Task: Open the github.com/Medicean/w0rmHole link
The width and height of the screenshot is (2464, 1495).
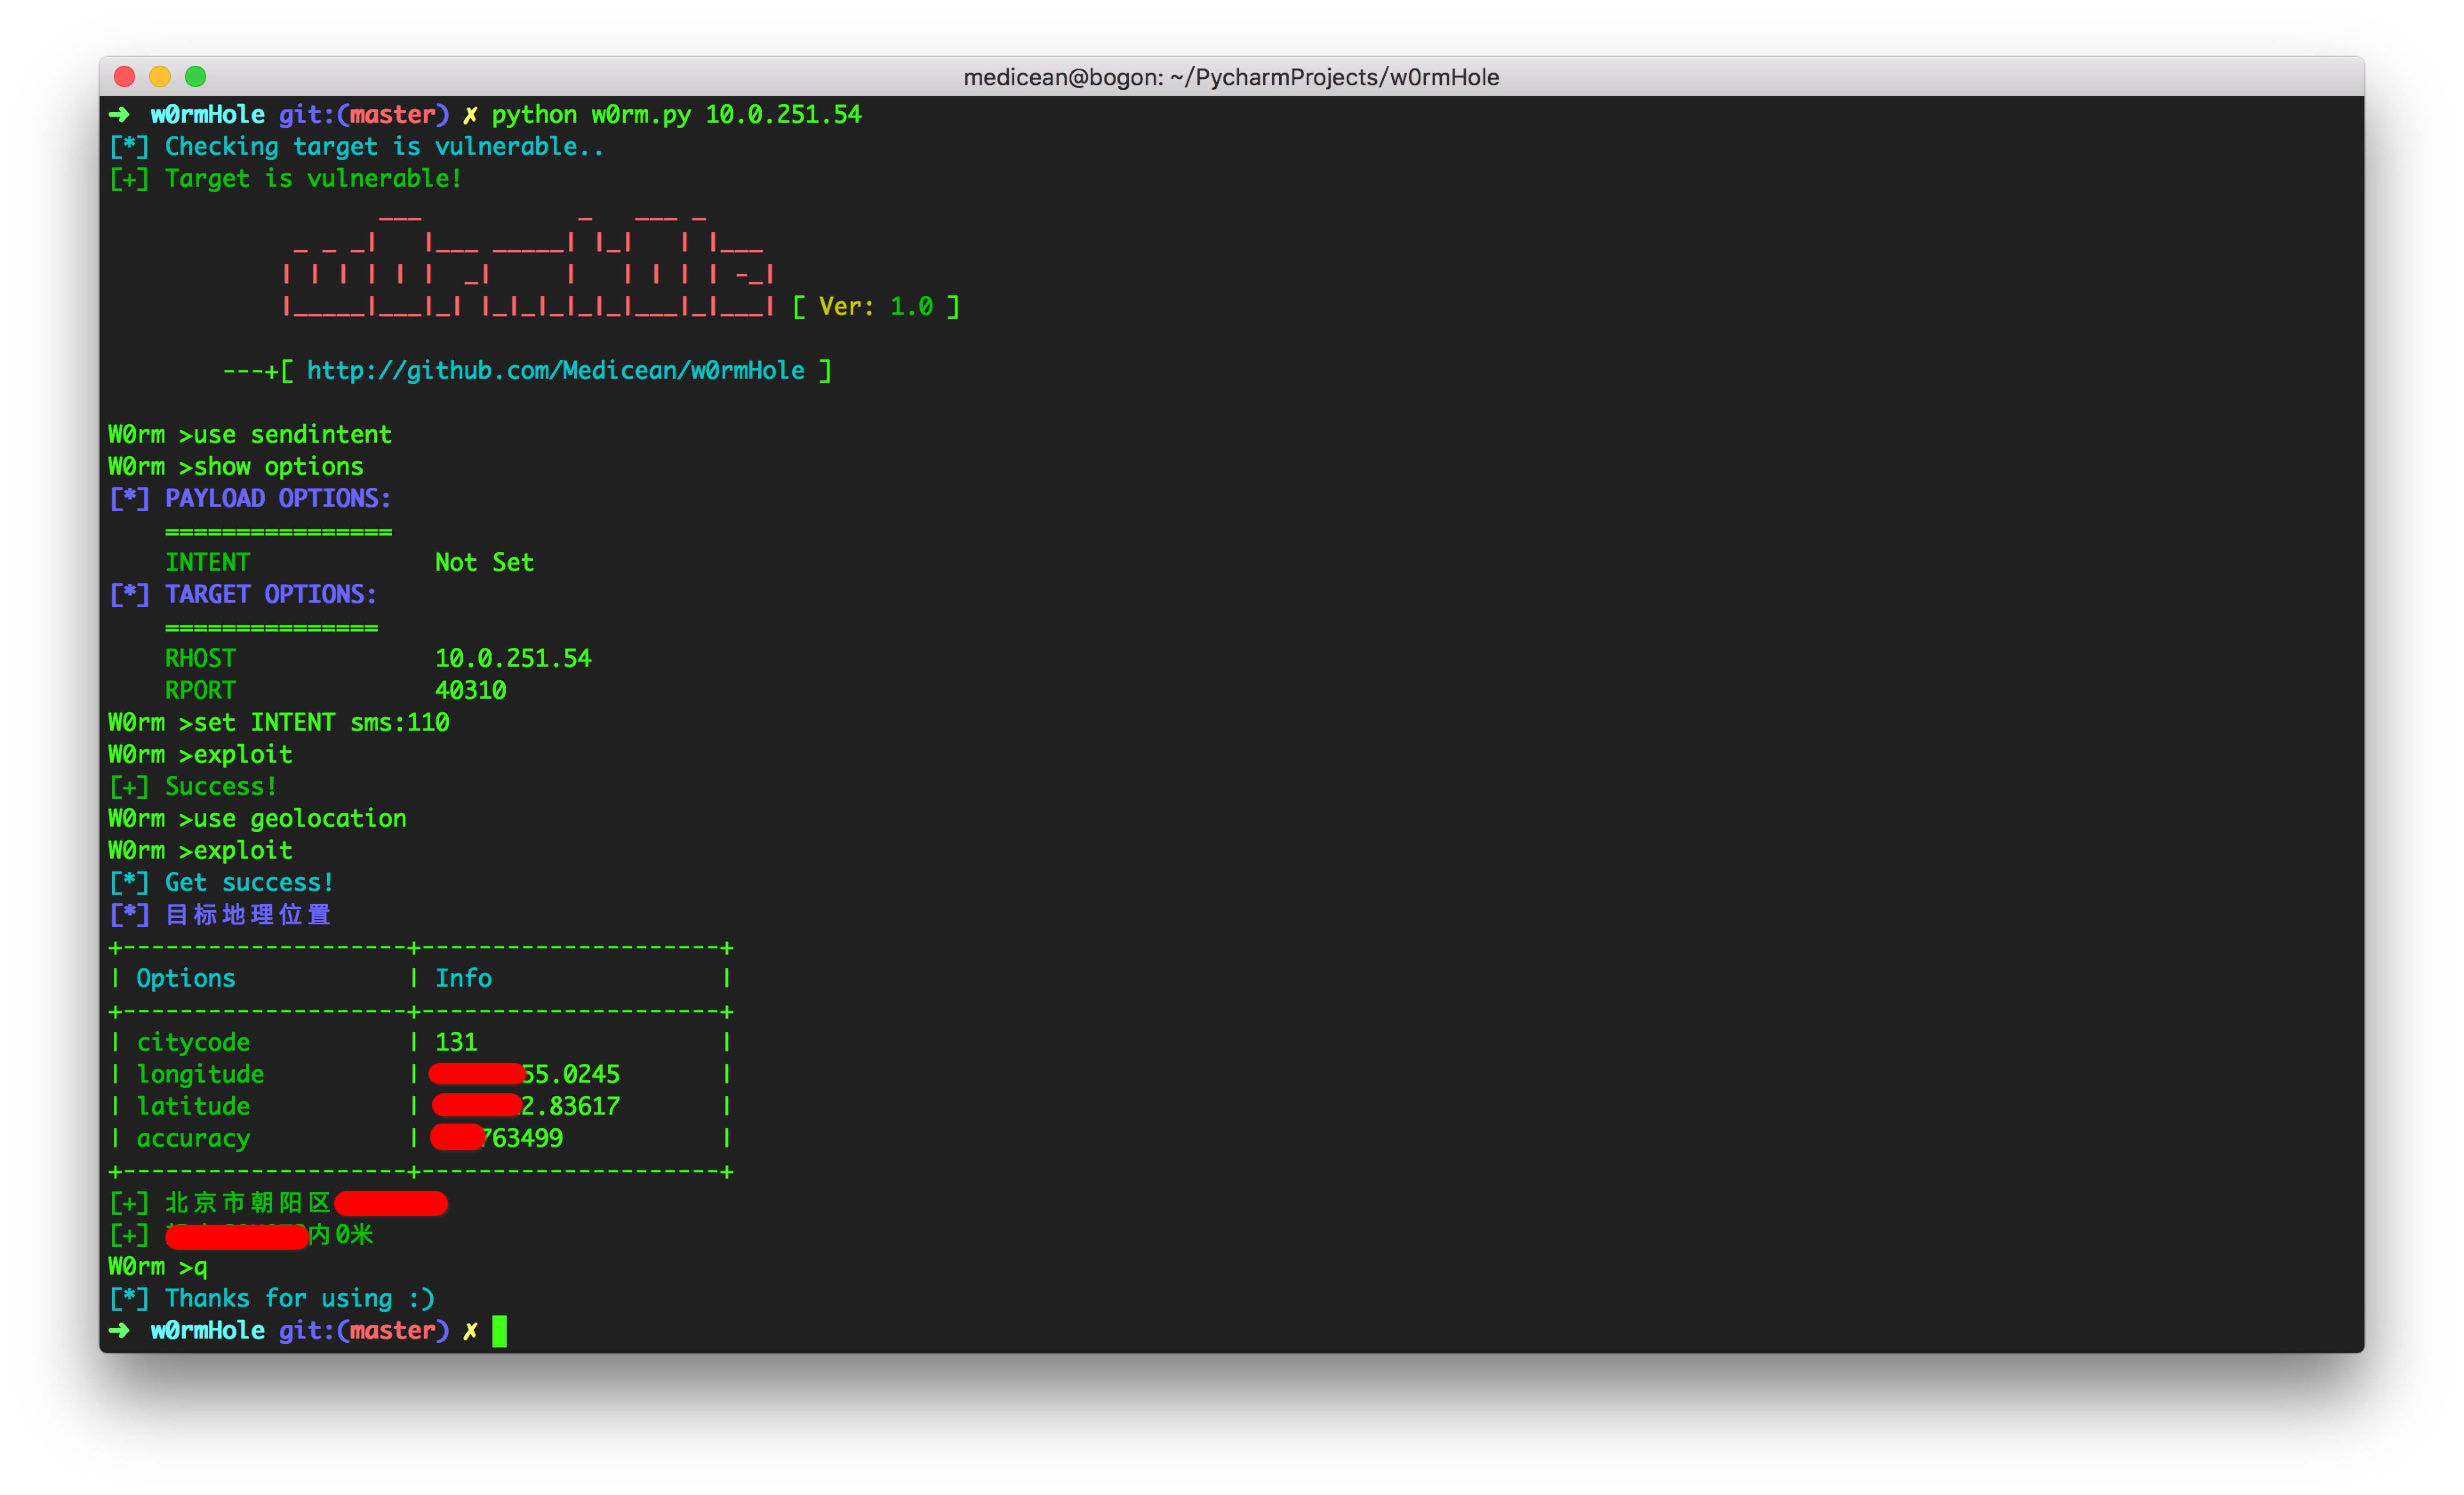Action: [555, 371]
